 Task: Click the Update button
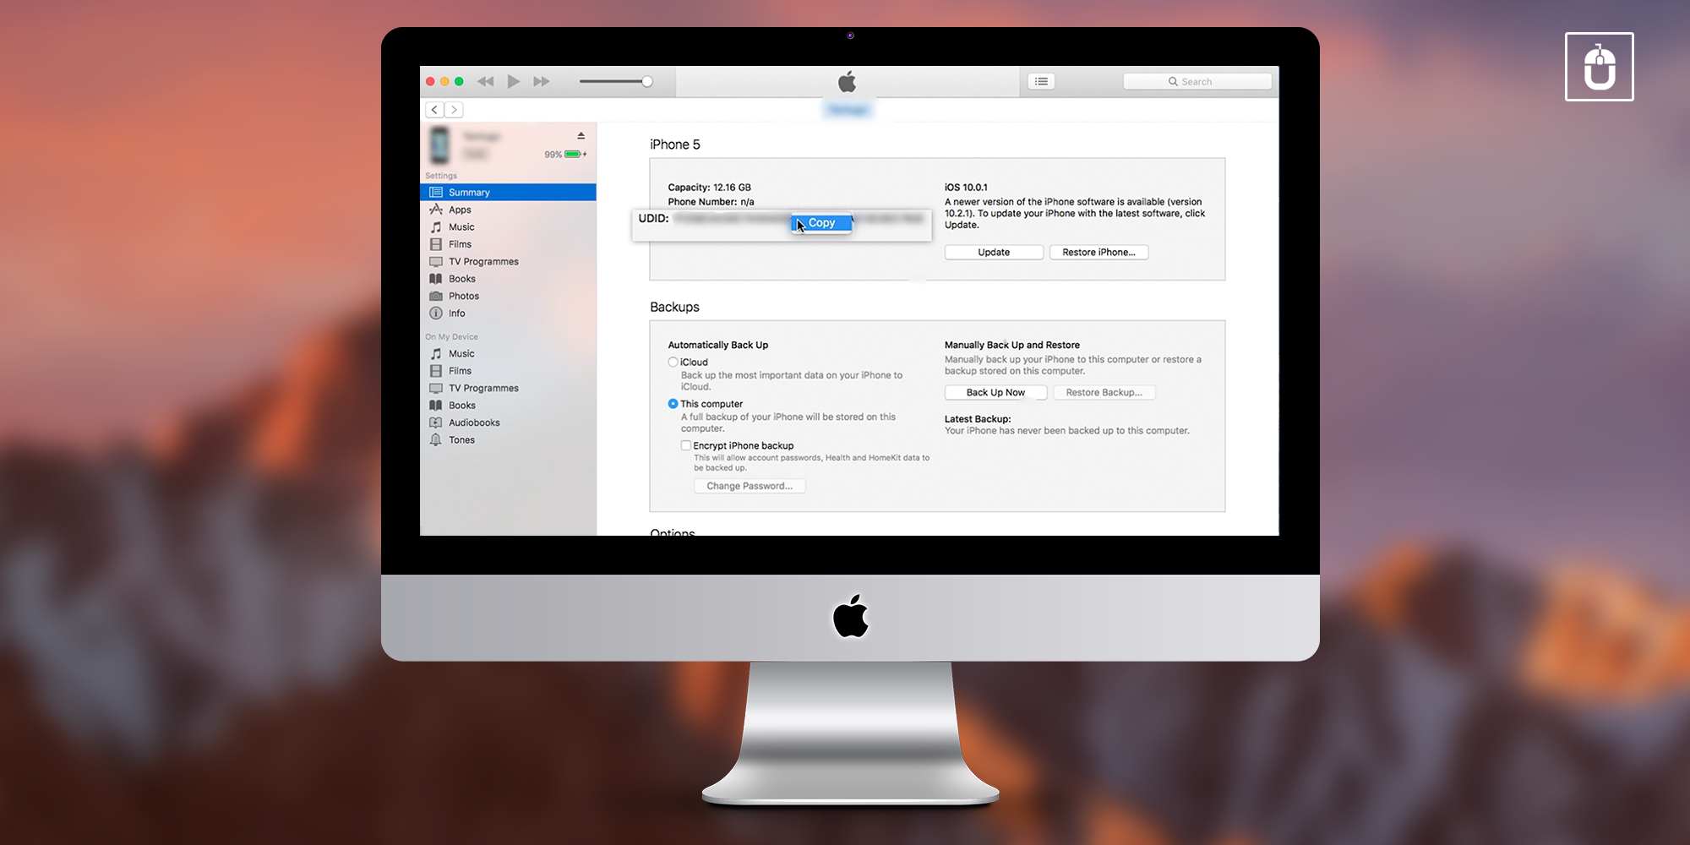(x=994, y=253)
